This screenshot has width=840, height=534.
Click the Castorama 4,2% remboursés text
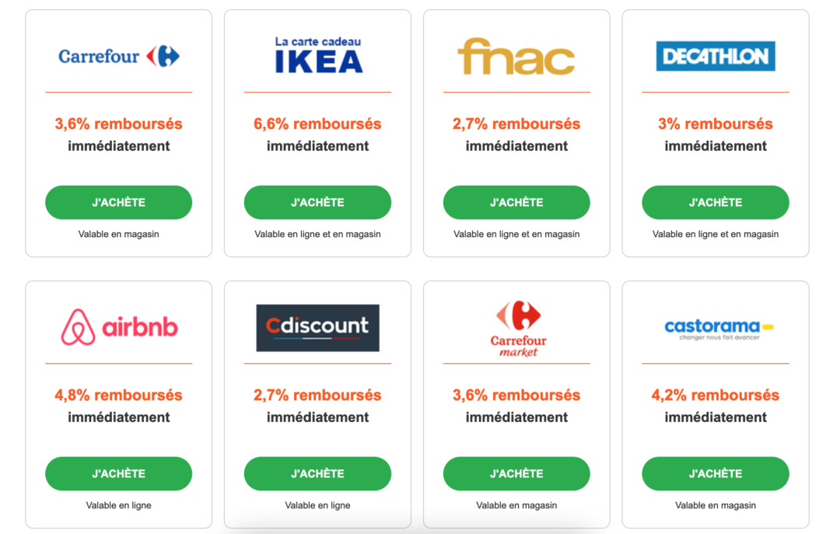716,396
